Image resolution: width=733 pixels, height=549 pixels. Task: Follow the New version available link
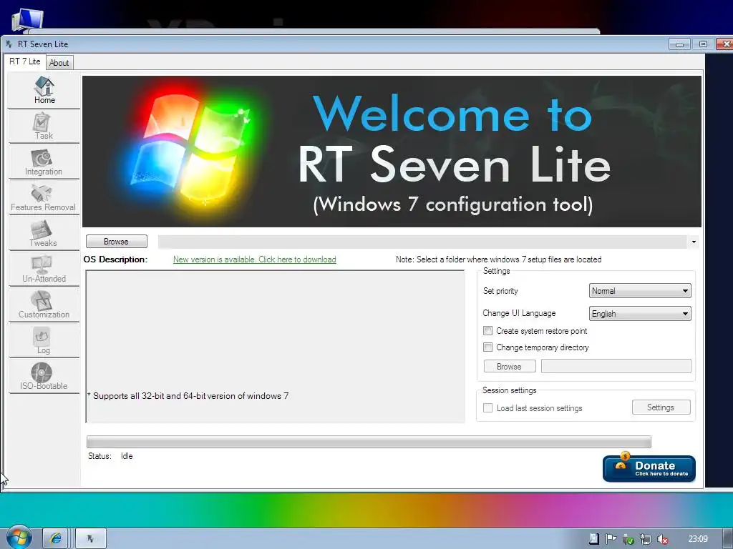pyautogui.click(x=254, y=259)
